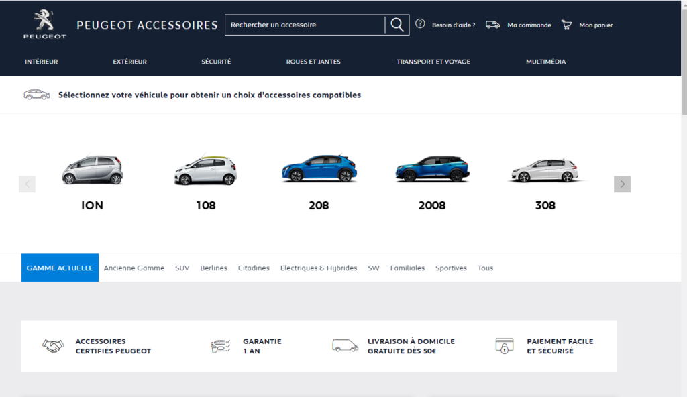This screenshot has height=397, width=687.
Task: Select the GAMME ACTUELLE tab
Action: click(x=60, y=268)
